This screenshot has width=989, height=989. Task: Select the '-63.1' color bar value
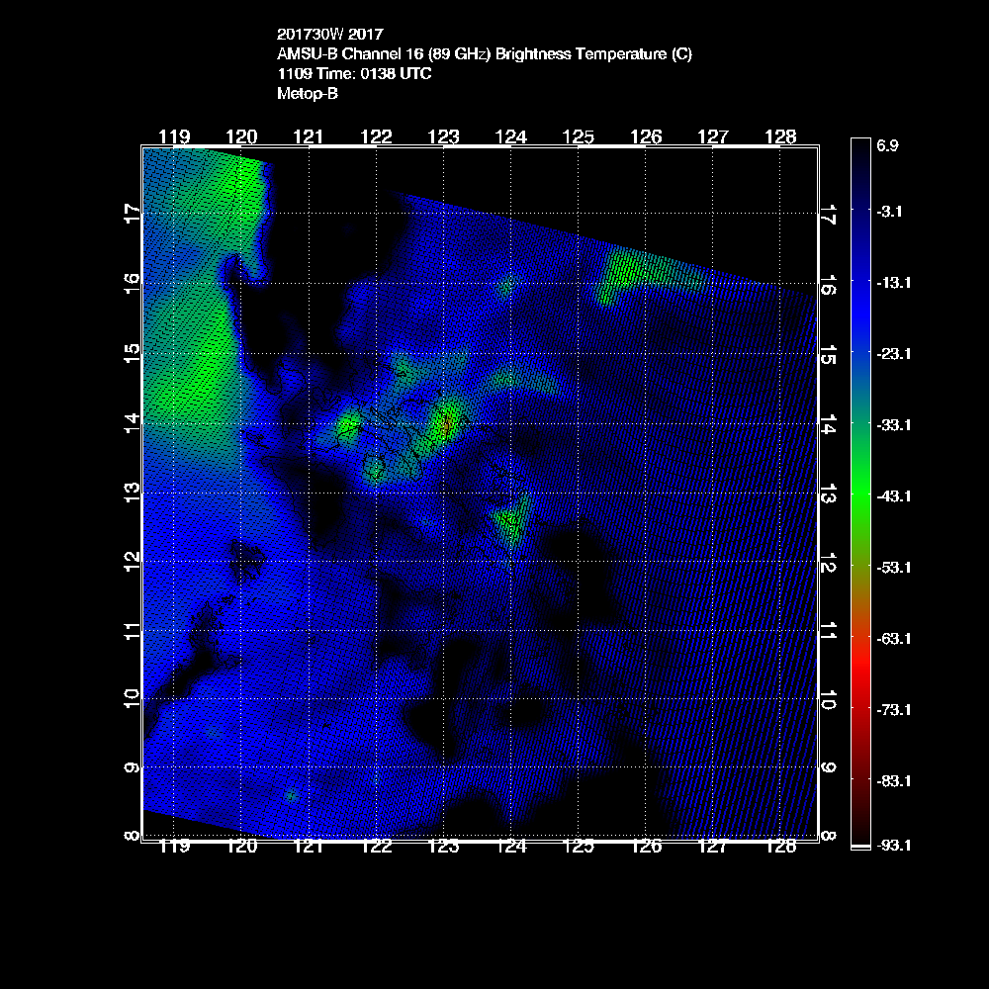[894, 639]
